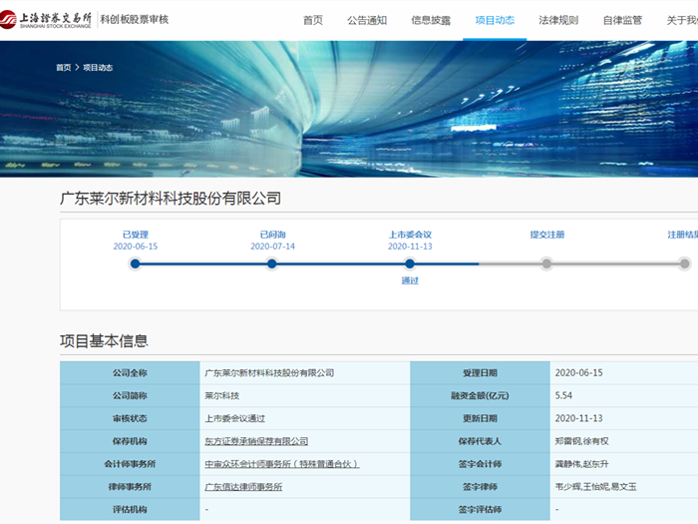
Task: Click the 融资金额(亿元) label cell
Action: click(480, 395)
